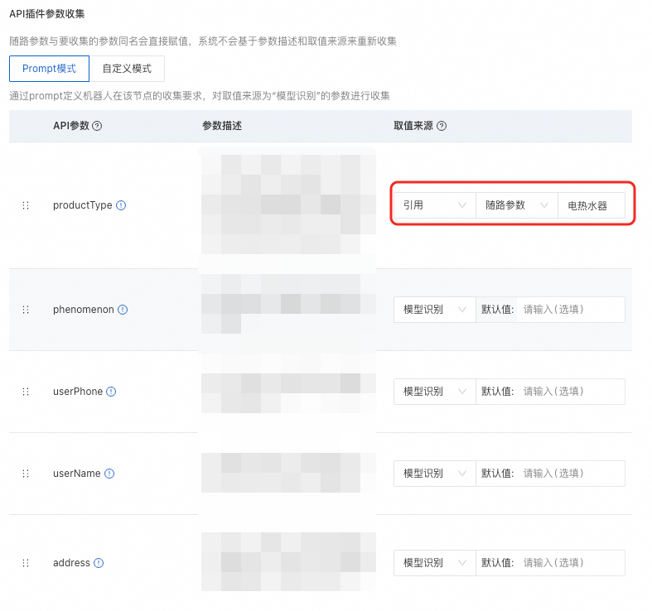Open 模型识别 dropdown for userPhone
This screenshot has width=652, height=611.
click(x=434, y=392)
